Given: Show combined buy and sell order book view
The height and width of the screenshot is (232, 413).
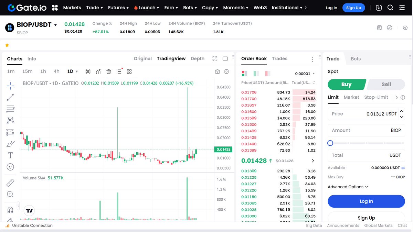Looking at the screenshot, I should 245,74.
